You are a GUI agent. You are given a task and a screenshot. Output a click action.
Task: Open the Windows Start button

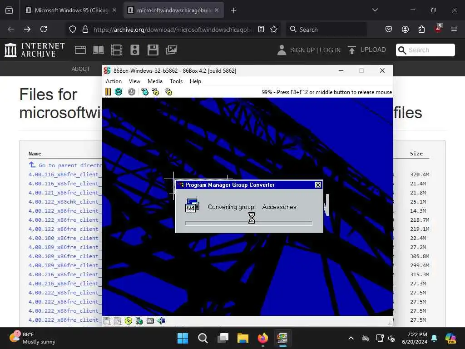[x=183, y=338]
